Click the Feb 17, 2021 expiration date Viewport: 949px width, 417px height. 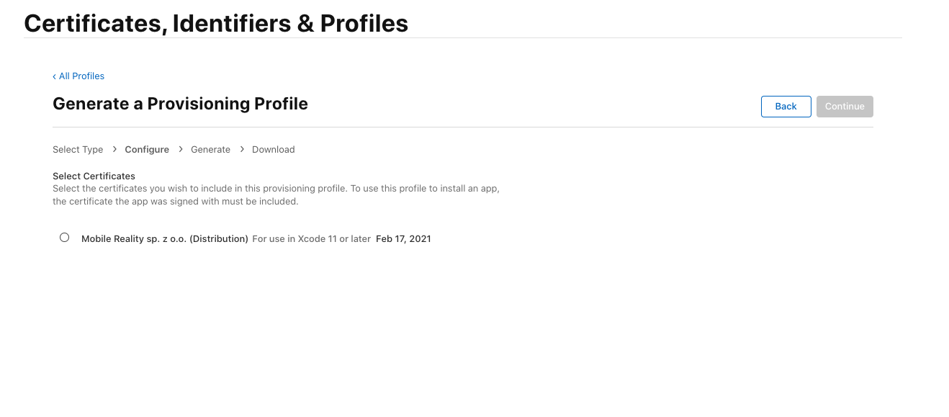point(403,239)
